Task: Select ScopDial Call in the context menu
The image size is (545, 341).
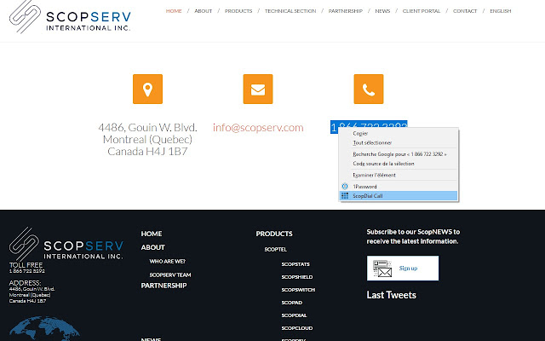Action: [x=399, y=196]
